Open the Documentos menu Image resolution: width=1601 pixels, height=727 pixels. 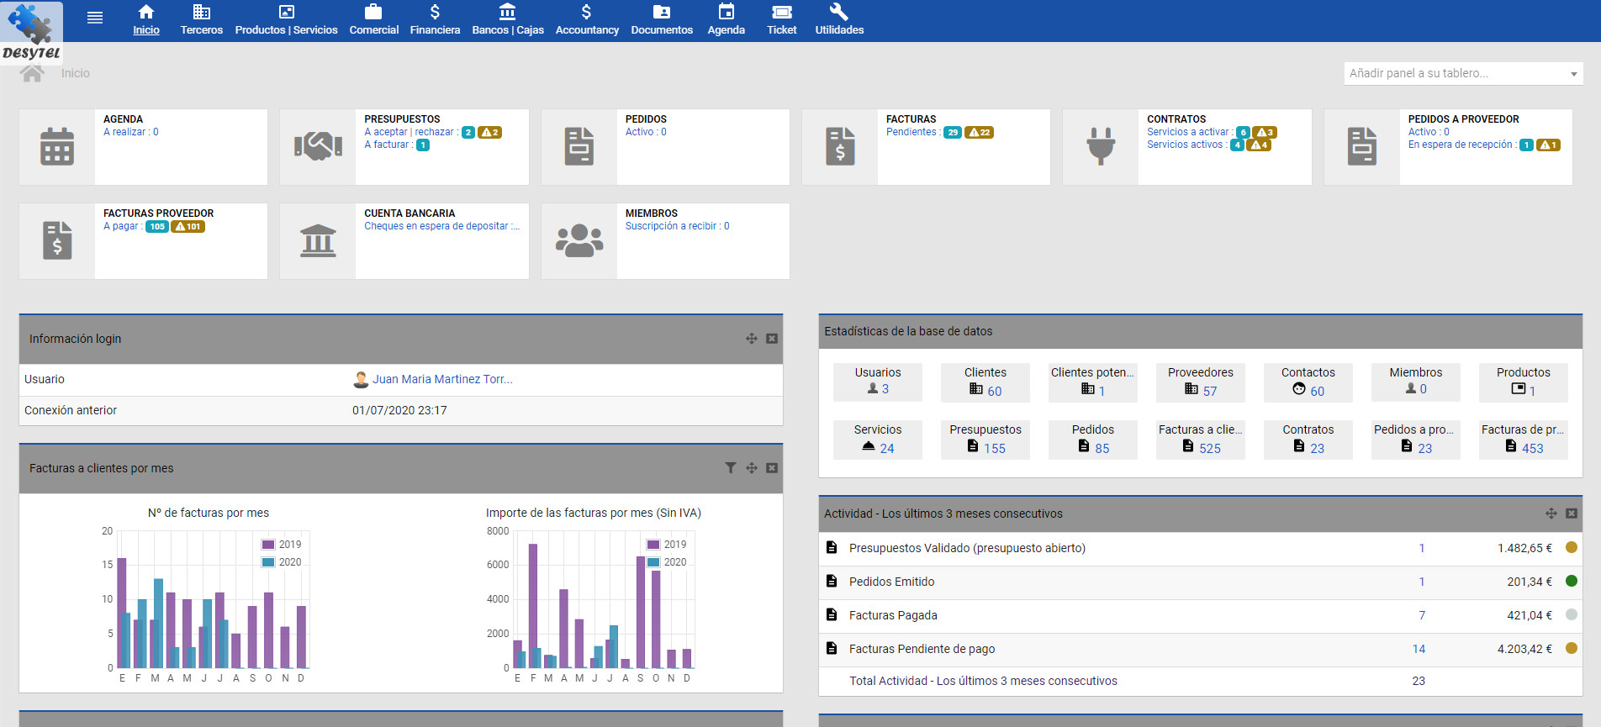662,20
